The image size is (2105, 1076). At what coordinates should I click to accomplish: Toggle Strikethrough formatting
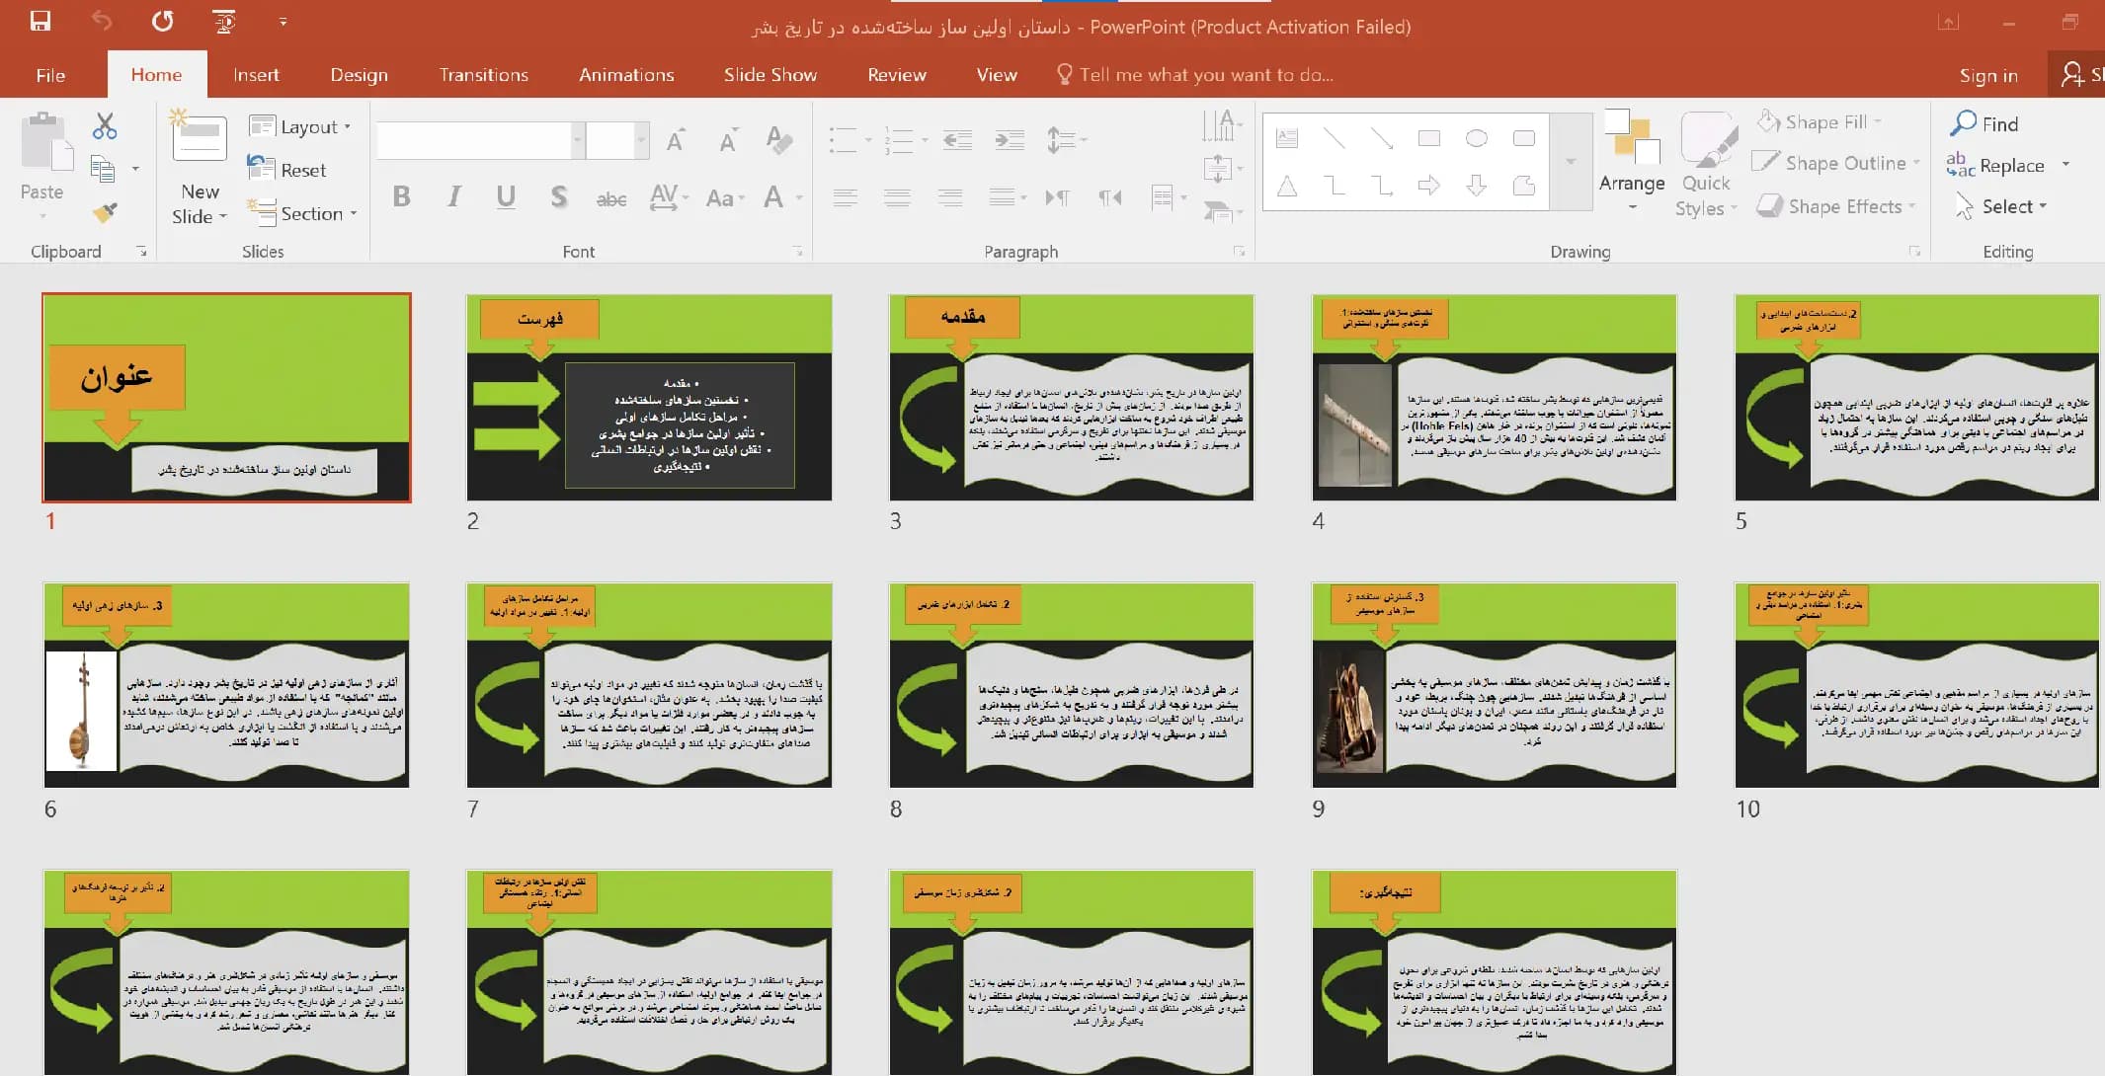(611, 198)
